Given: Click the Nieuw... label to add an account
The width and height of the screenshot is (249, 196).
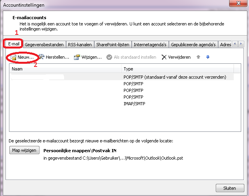Looking at the screenshot, I should point(25,57).
